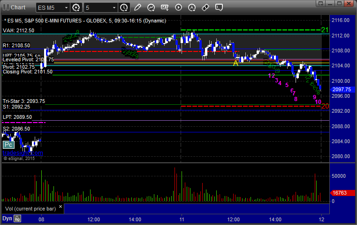This screenshot has height=225, width=357.
Task: Click the Closing Pivot: 2101.50 label
Action: click(x=28, y=72)
